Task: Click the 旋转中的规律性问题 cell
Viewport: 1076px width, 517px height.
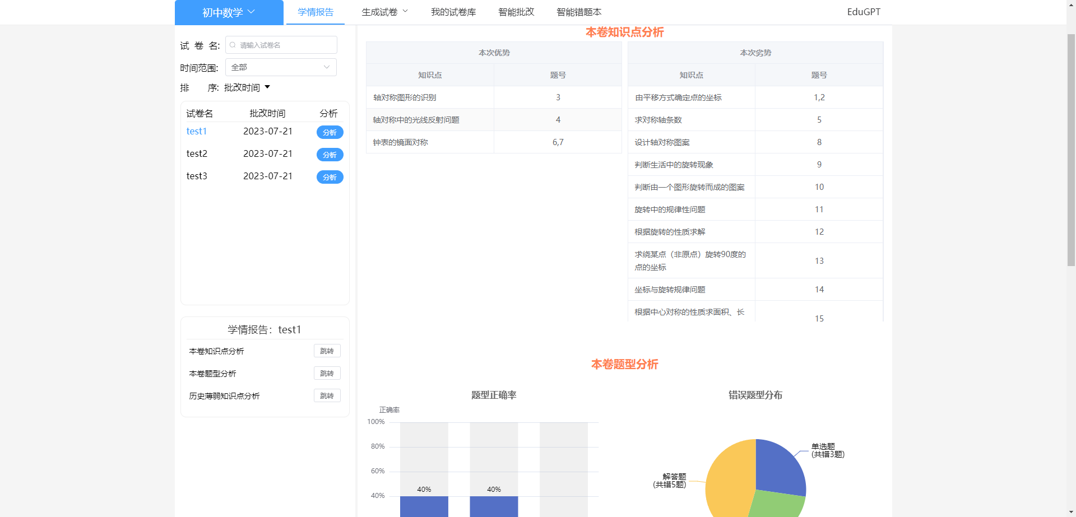Action: click(x=692, y=209)
